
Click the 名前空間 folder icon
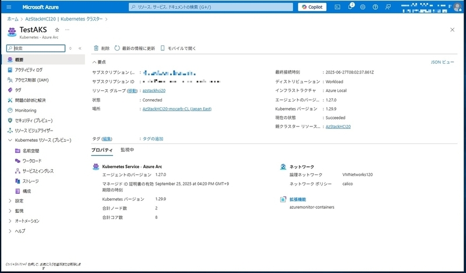tap(17, 151)
